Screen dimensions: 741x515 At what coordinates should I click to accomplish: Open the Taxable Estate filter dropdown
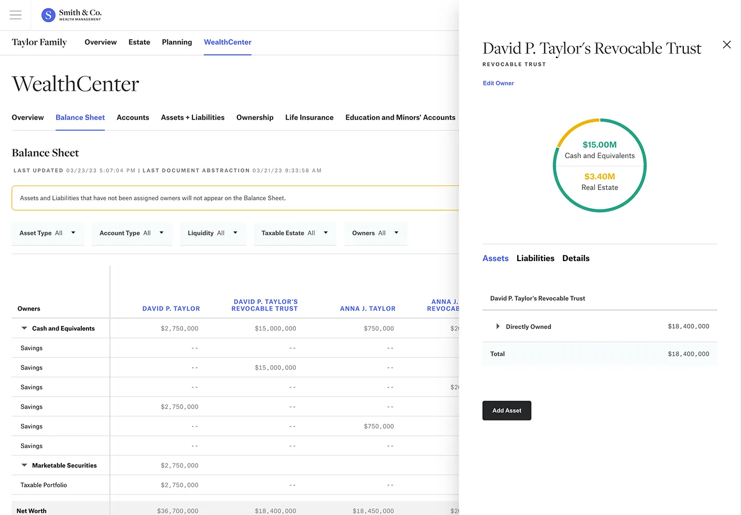295,233
